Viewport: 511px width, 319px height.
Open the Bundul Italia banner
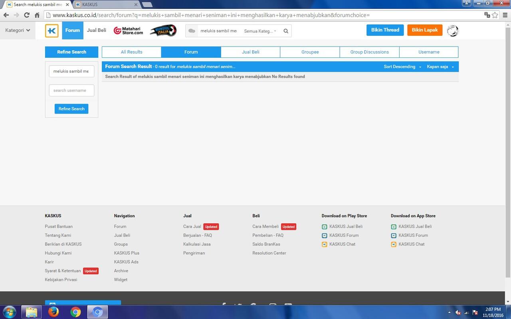click(x=163, y=30)
